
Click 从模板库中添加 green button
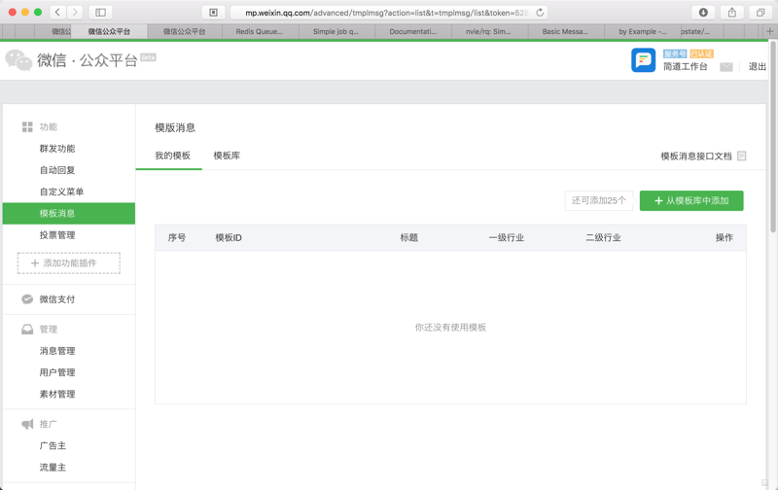point(691,201)
